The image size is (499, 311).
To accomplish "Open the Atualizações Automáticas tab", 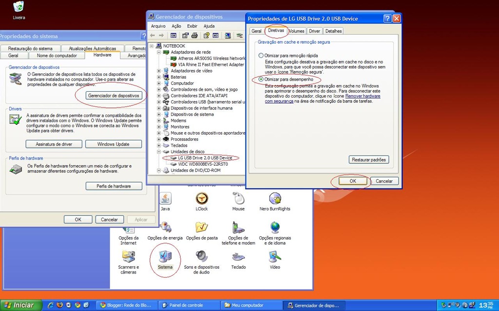I will [x=92, y=48].
